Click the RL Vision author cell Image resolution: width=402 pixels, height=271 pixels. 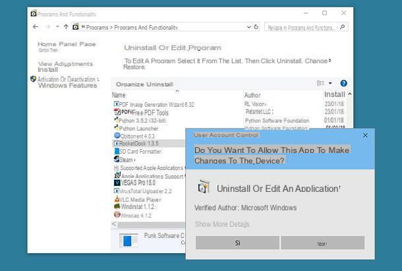click(255, 104)
